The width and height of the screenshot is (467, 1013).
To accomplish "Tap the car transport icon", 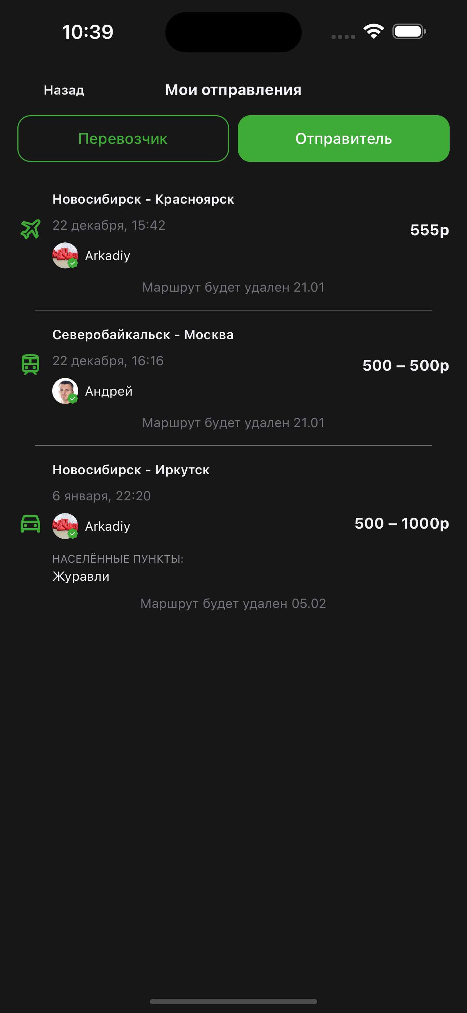I will pyautogui.click(x=30, y=524).
